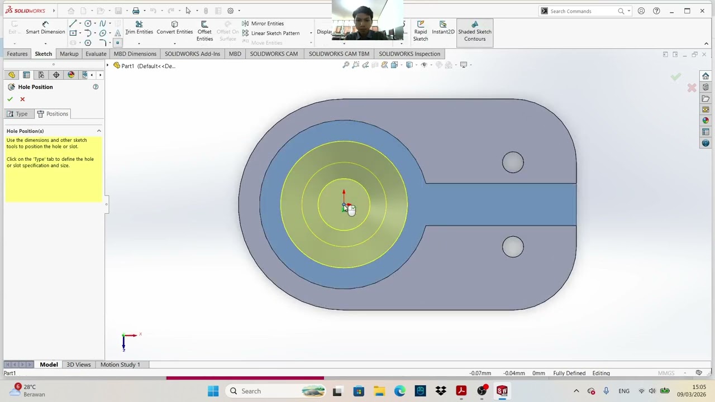715x402 pixels.
Task: Switch to Motion Study 1 tab
Action: click(120, 365)
